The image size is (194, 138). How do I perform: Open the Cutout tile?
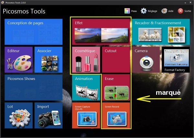116,60
